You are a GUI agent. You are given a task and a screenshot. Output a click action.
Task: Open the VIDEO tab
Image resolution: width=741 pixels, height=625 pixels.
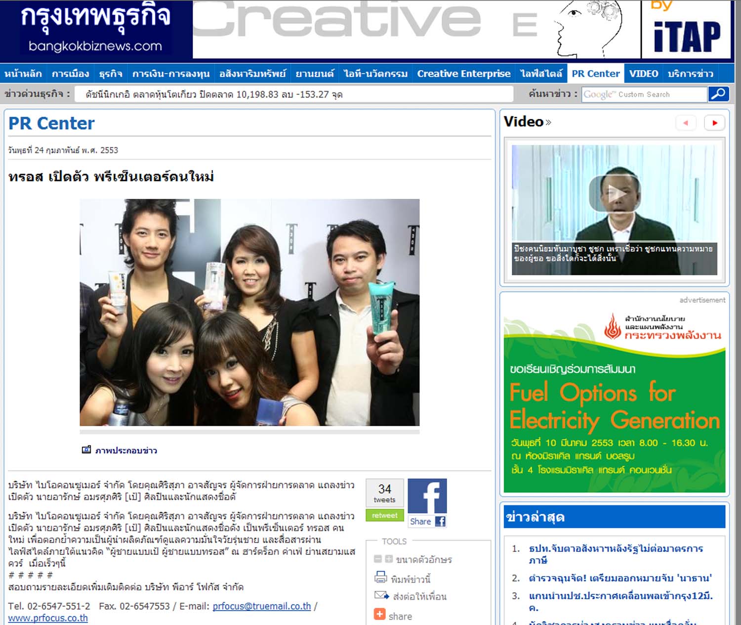click(x=644, y=74)
